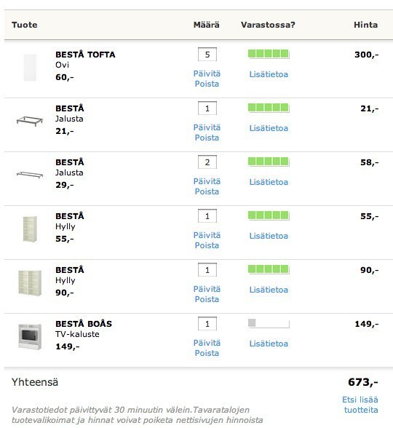This screenshot has height=428, width=393.
Task: View the 90,- double Hylly shelf image
Action: pos(30,283)
